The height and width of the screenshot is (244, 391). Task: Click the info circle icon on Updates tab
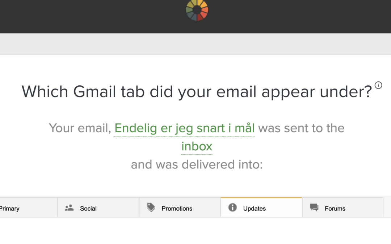[233, 207]
